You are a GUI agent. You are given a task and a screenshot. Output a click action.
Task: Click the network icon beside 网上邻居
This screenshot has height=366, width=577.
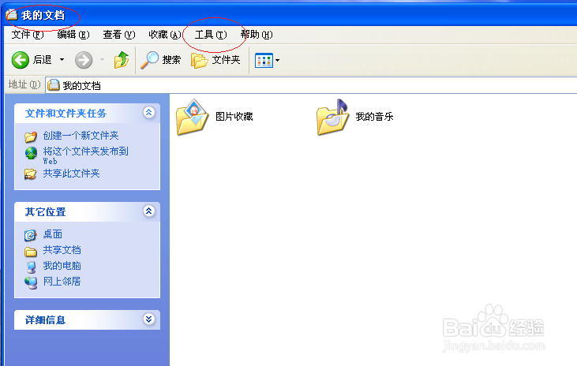[31, 283]
